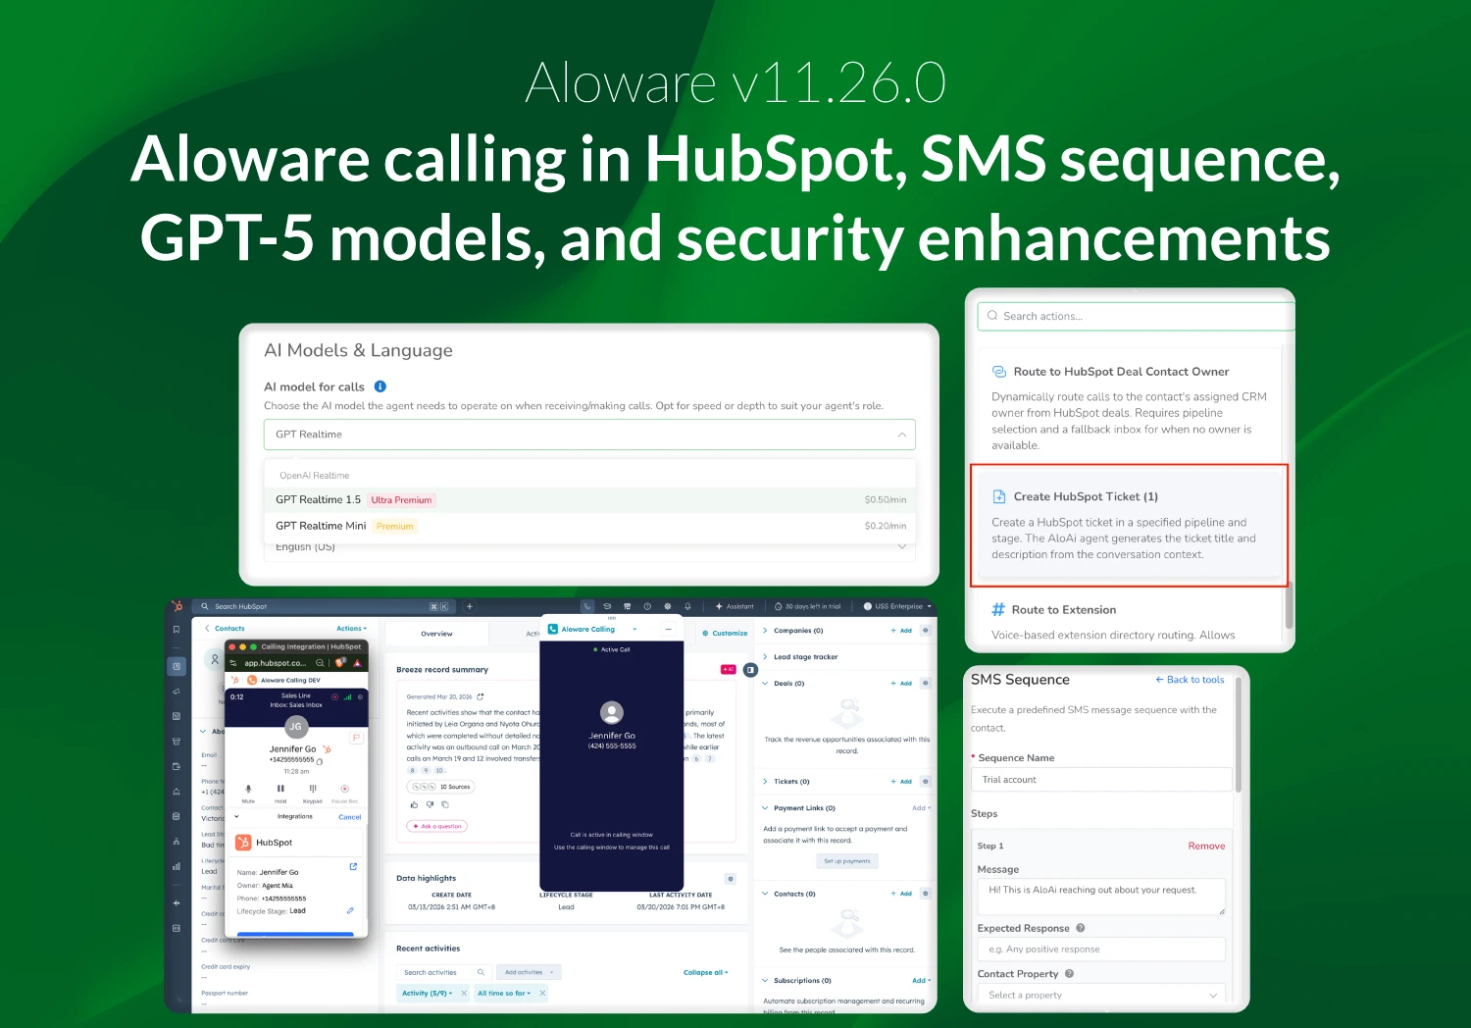Click the thumbs up icon in Breeze summary
The width and height of the screenshot is (1471, 1028).
click(x=414, y=804)
